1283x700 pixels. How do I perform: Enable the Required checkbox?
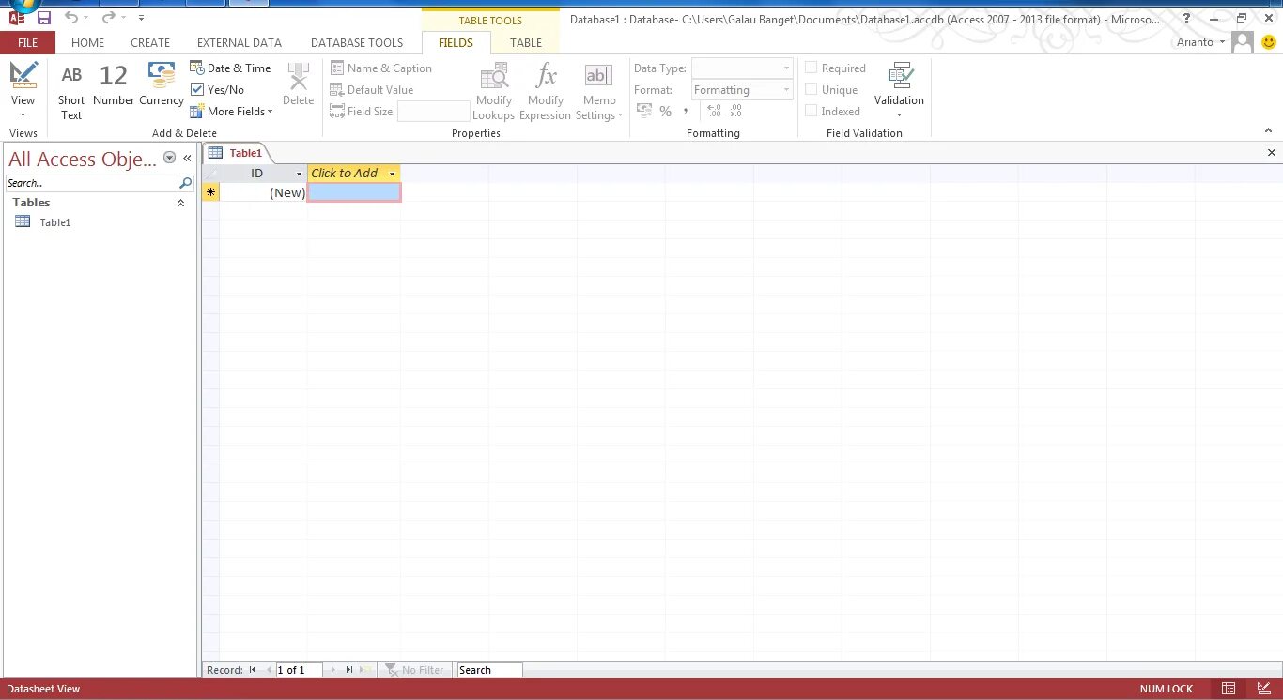click(810, 68)
